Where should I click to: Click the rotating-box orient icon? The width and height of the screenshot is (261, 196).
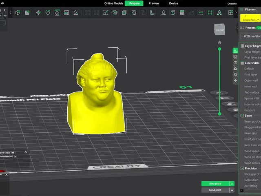(x=48, y=13)
